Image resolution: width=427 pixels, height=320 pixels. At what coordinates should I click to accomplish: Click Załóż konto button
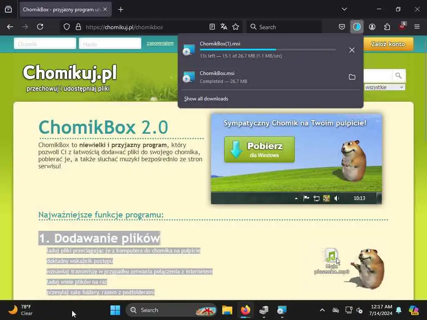point(388,44)
